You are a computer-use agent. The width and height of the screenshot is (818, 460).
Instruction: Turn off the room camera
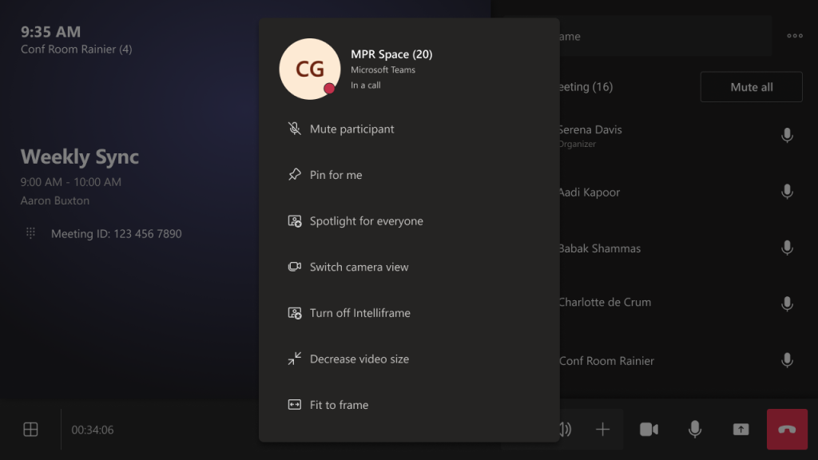649,429
